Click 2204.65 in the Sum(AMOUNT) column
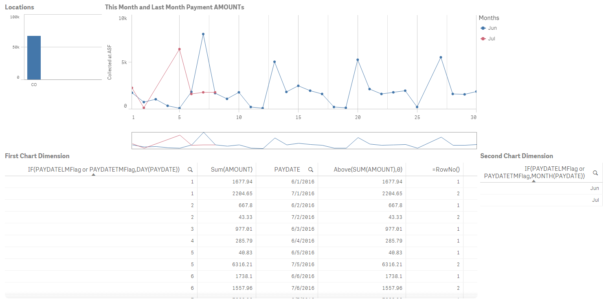606x300 pixels. 243,194
